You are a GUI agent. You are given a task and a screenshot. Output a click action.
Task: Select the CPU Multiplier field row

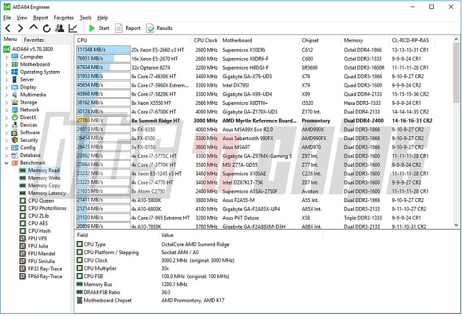(x=198, y=268)
